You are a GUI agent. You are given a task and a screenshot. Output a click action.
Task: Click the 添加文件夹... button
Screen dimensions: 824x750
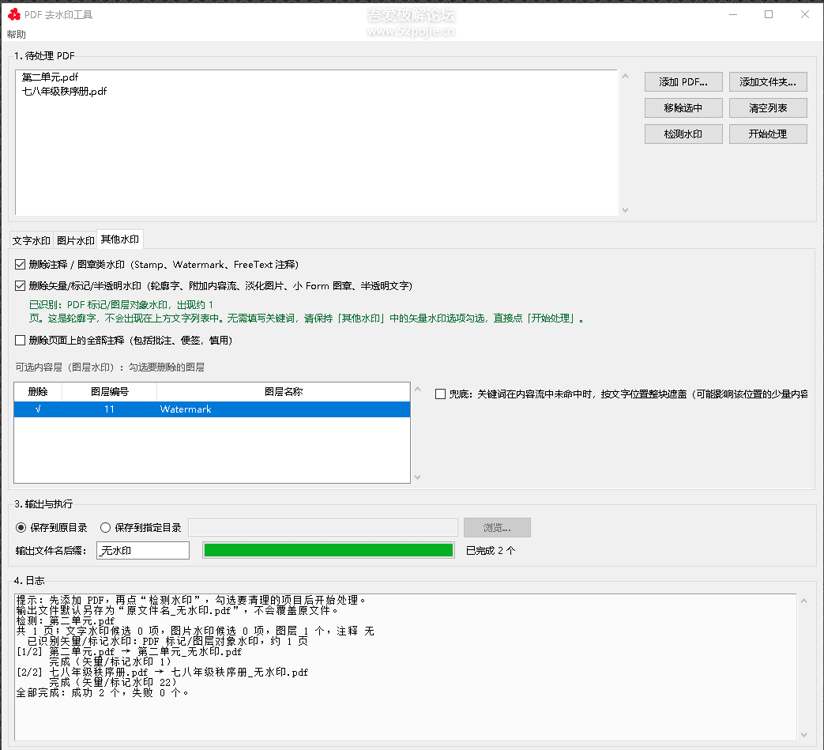768,82
